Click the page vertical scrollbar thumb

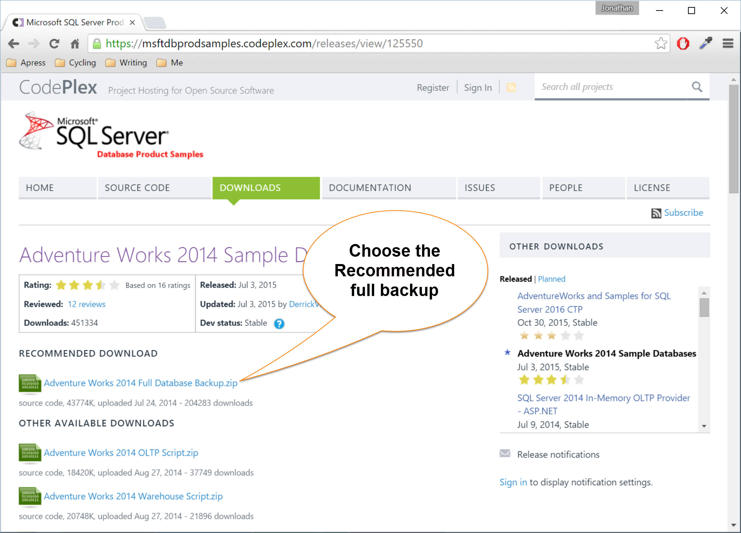(x=733, y=139)
